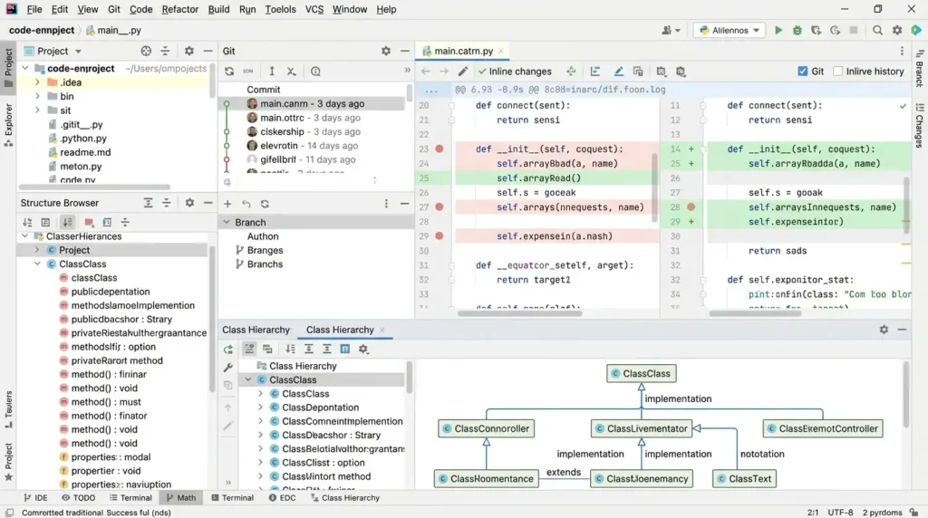The height and width of the screenshot is (518, 928).
Task: Open the VCS menu
Action: [314, 9]
